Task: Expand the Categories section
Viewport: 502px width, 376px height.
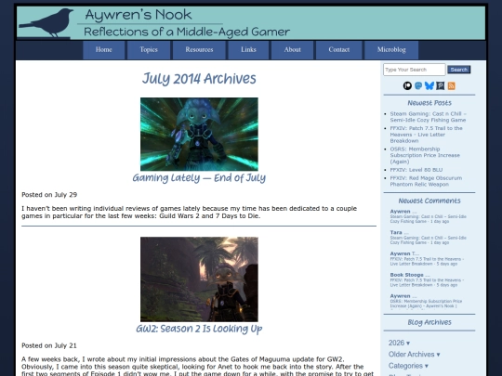Action: [x=408, y=366]
